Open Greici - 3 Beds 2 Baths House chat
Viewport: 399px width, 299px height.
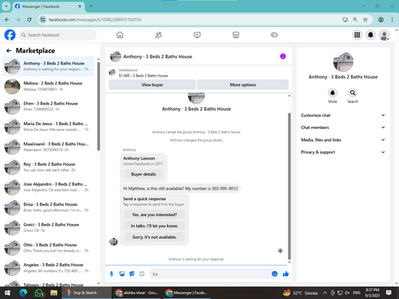click(48, 227)
